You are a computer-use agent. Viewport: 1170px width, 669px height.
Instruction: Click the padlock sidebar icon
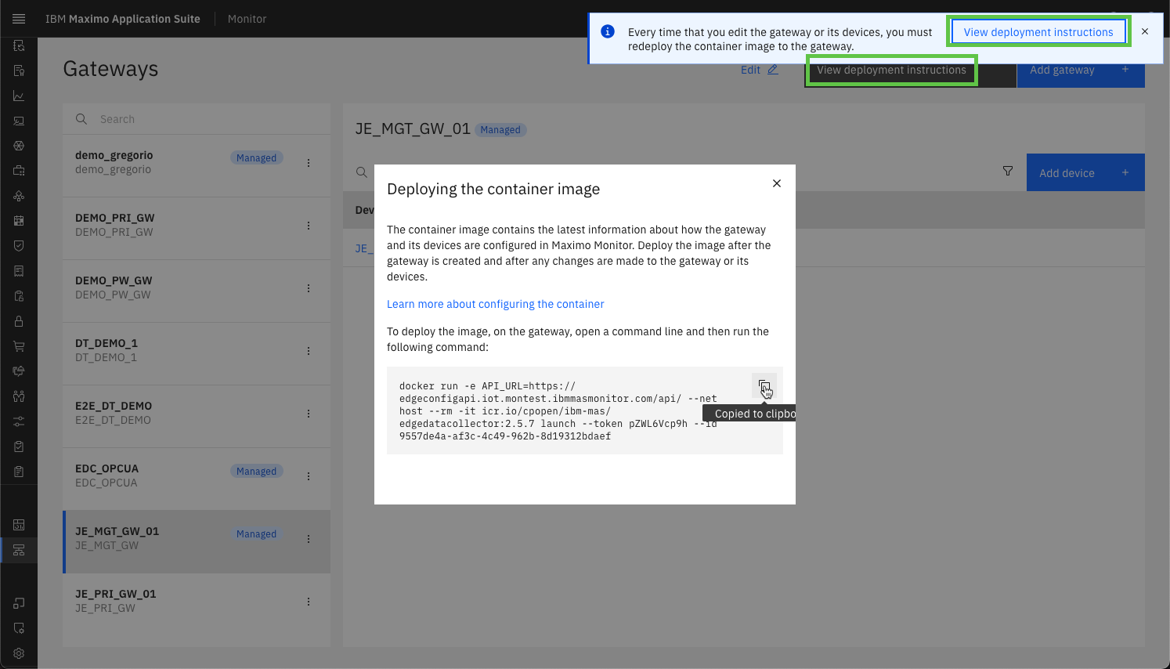pos(19,321)
